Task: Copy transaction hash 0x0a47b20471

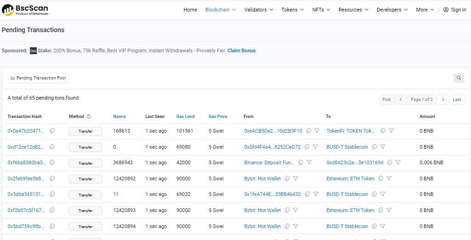Action: (x=52, y=131)
